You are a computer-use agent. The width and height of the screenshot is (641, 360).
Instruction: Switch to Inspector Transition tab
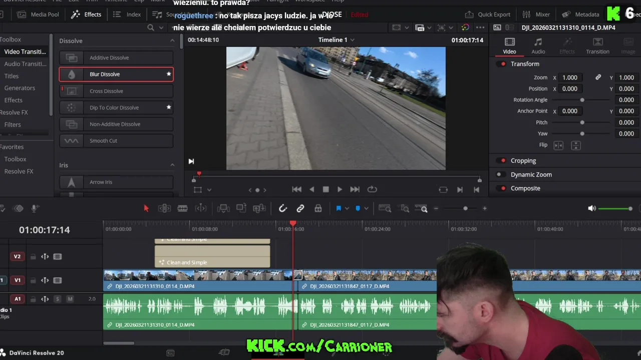click(x=597, y=45)
